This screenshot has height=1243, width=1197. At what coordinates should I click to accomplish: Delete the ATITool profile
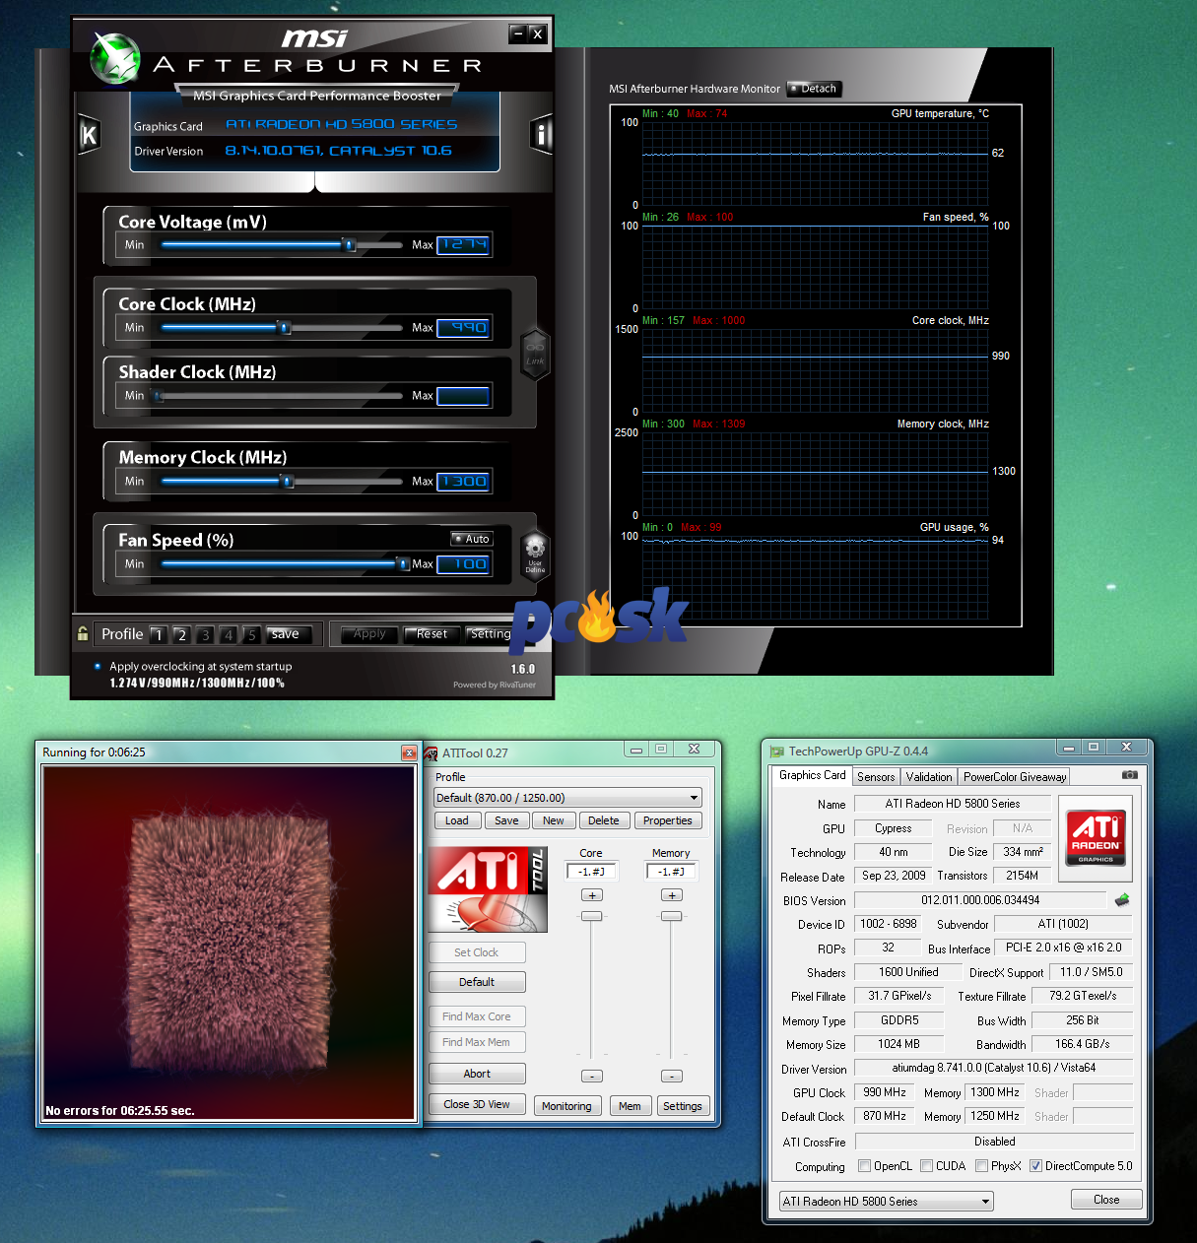click(x=604, y=820)
